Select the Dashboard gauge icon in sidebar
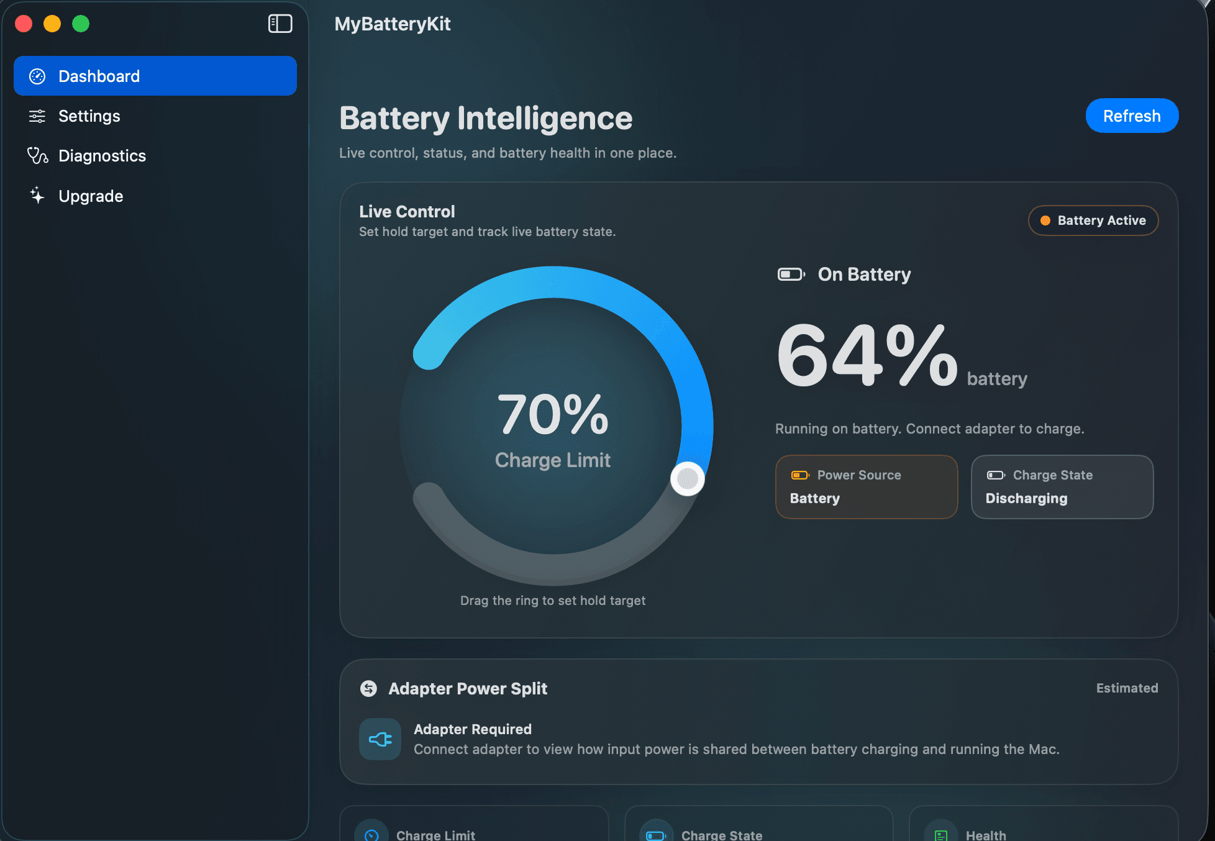1215x841 pixels. click(x=38, y=76)
